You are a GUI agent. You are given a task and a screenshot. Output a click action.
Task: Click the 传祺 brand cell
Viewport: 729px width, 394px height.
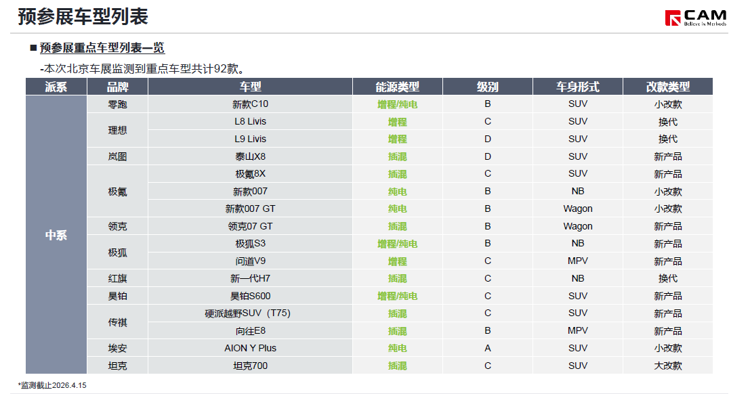pos(117,322)
